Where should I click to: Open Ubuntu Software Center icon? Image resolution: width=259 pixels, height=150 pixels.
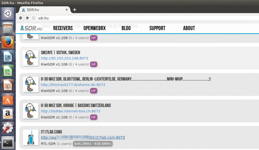click(8, 99)
